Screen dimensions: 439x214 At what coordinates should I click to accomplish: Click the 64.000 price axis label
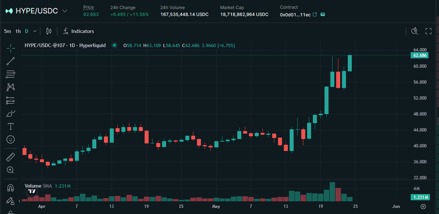click(420, 50)
